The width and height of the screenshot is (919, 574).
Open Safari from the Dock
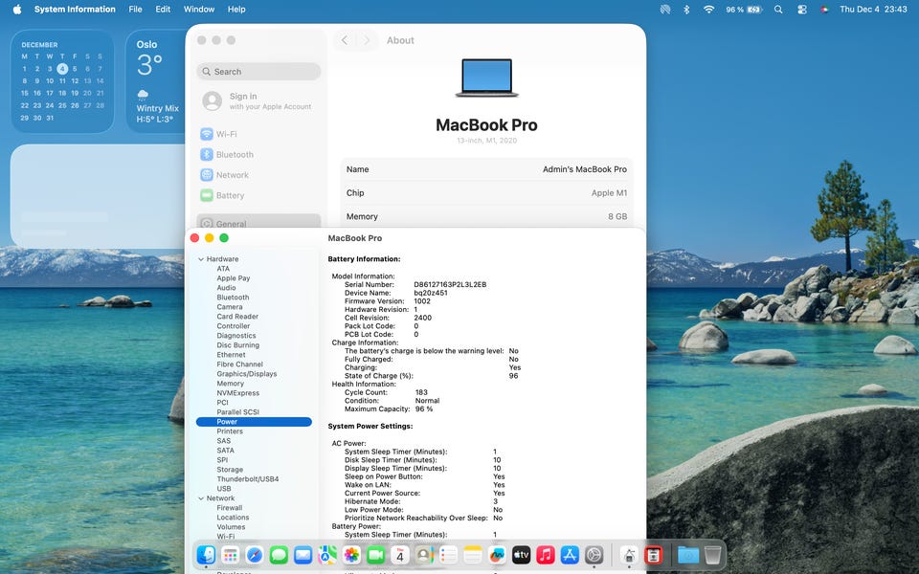(255, 555)
